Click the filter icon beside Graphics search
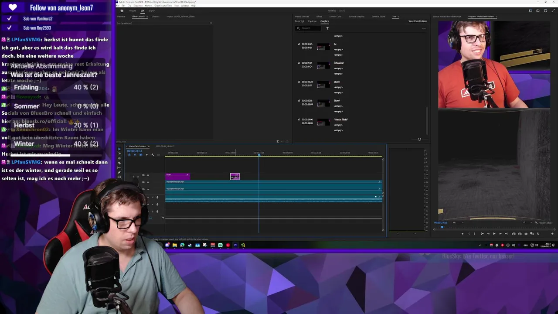Screen dimensions: 558x314 coord(327,28)
